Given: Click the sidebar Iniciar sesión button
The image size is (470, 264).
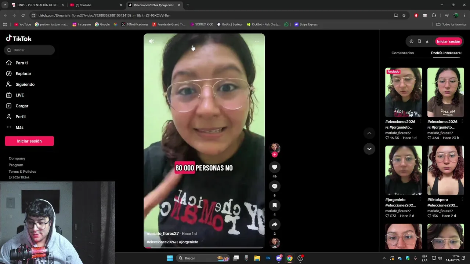Looking at the screenshot, I should pyautogui.click(x=29, y=141).
